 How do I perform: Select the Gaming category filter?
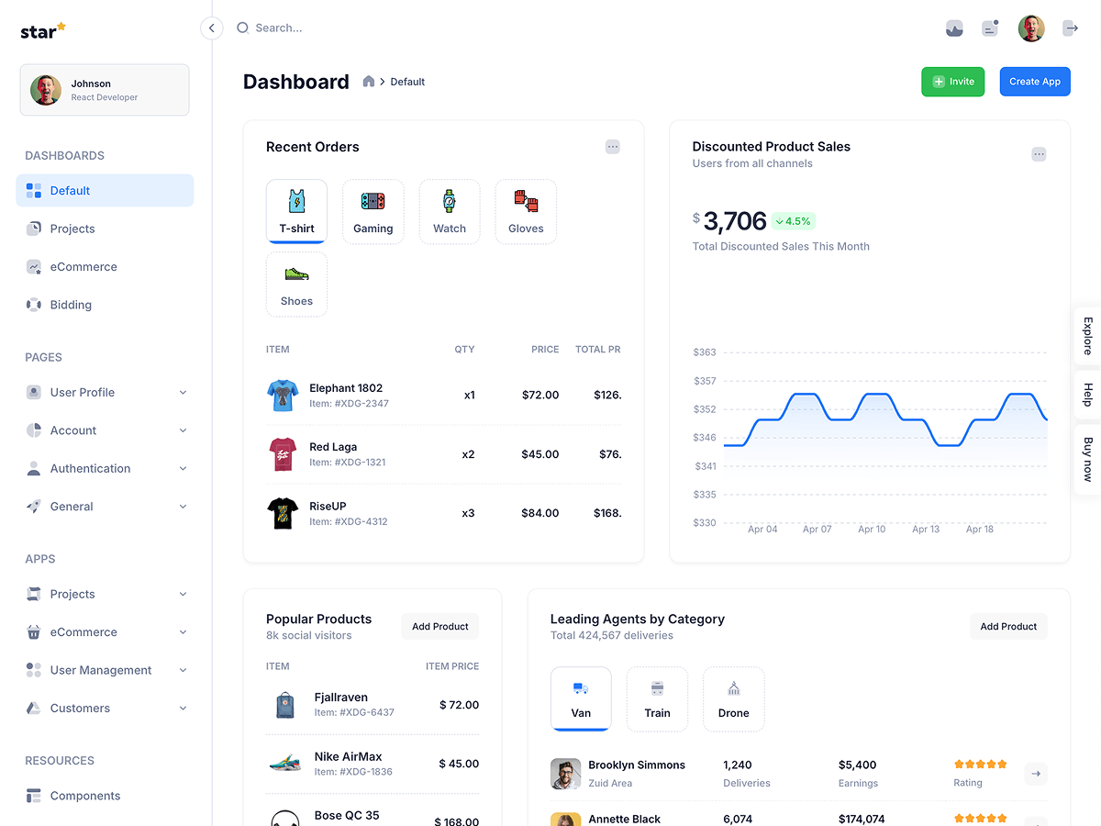[373, 211]
